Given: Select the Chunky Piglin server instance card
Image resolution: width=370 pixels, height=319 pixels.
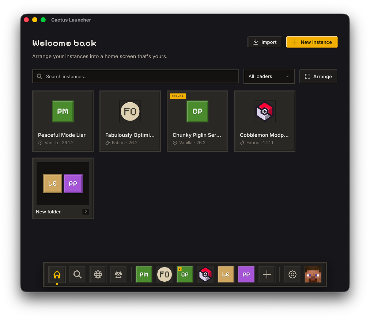Looking at the screenshot, I should point(197,121).
